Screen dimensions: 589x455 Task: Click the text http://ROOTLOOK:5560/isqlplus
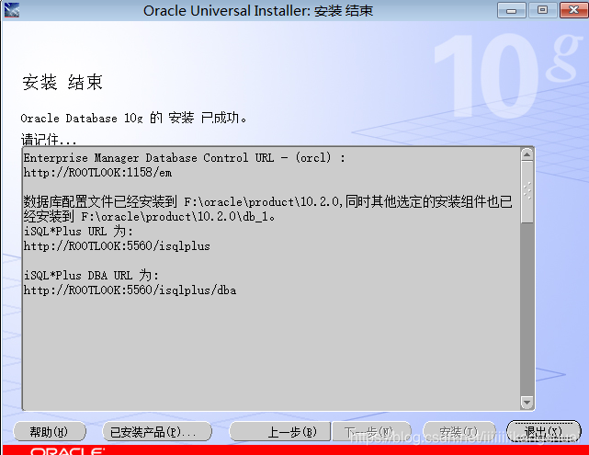click(117, 246)
